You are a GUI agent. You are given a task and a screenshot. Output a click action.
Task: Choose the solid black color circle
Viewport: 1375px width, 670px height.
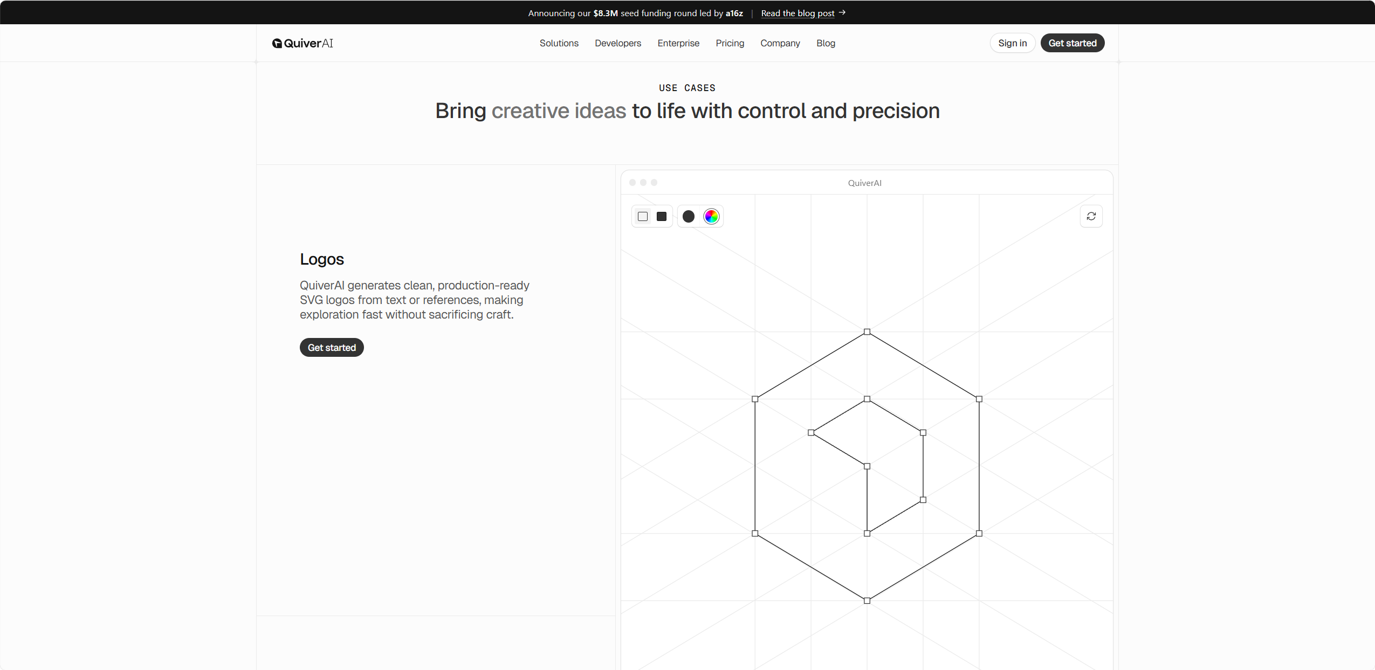[689, 216]
